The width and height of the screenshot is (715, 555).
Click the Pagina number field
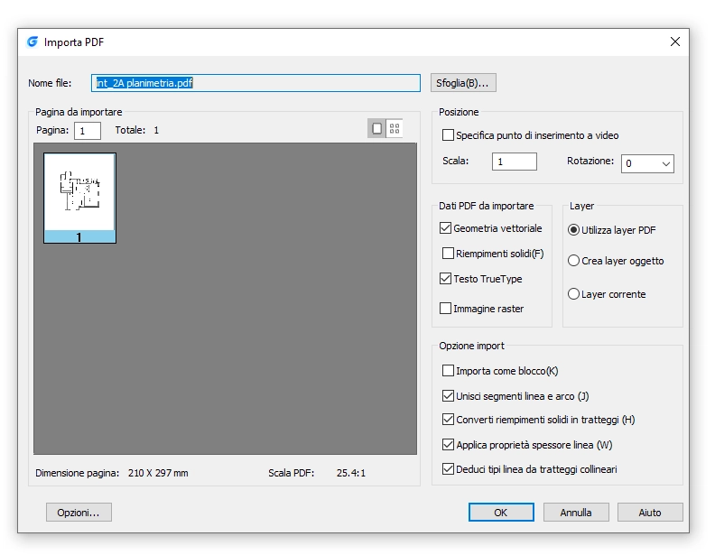click(x=88, y=131)
